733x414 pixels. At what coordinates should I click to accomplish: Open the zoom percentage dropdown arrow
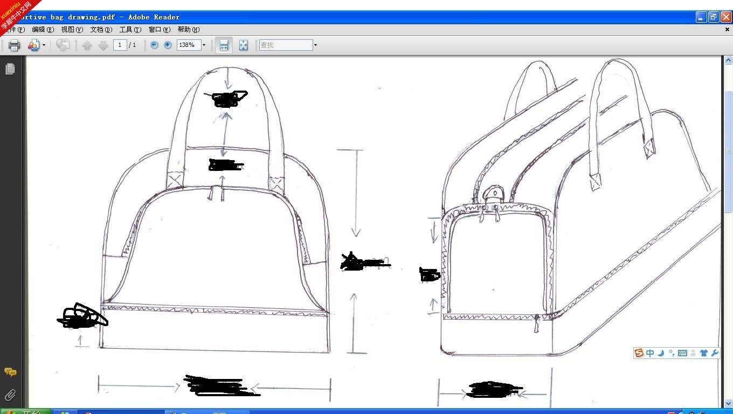[204, 45]
